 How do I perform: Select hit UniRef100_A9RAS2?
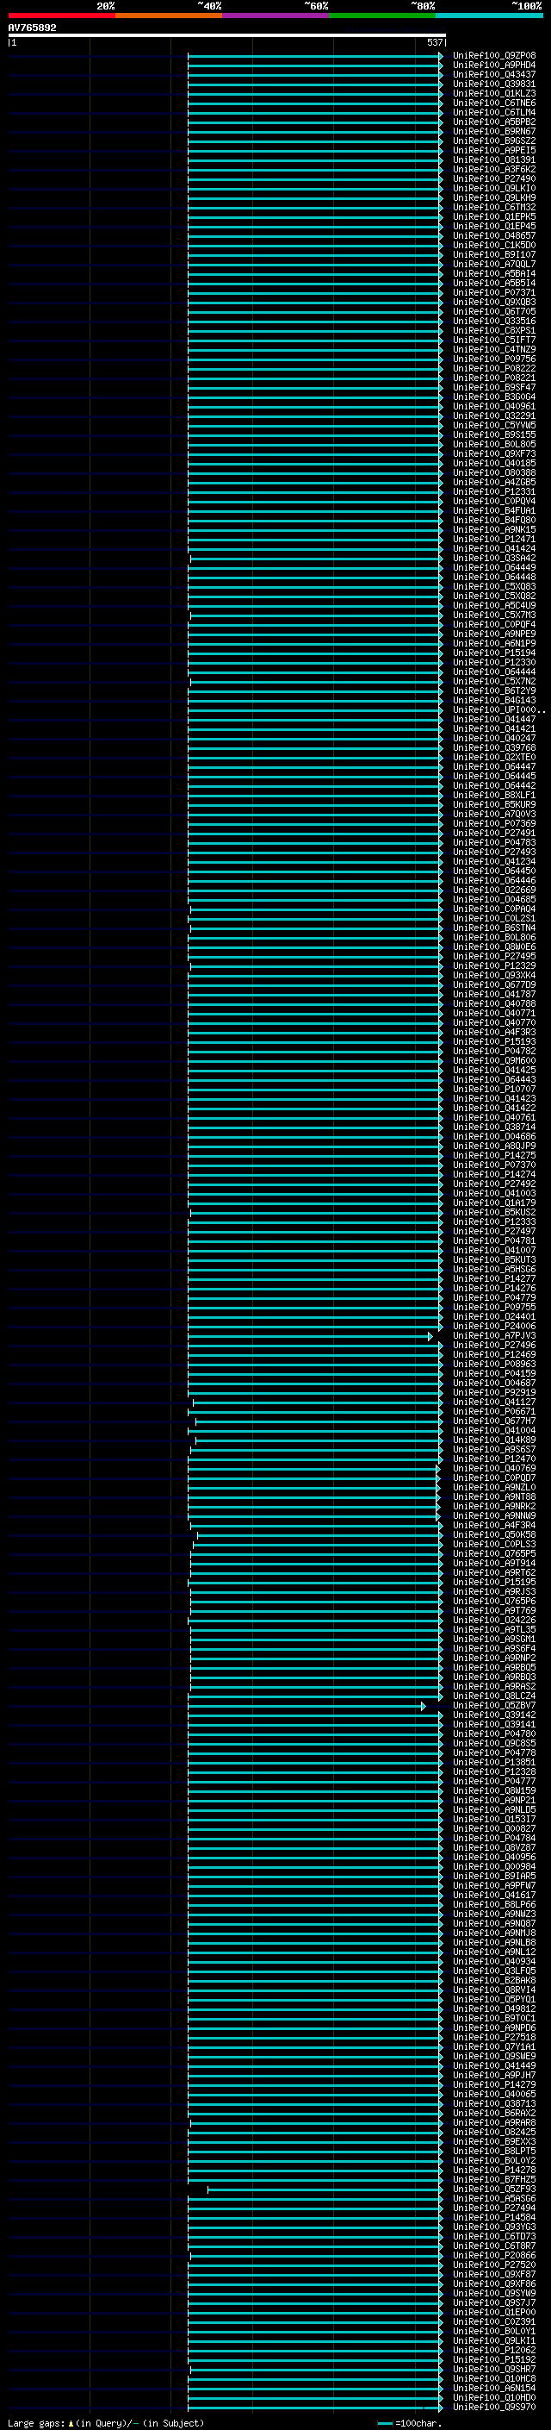point(493,1686)
